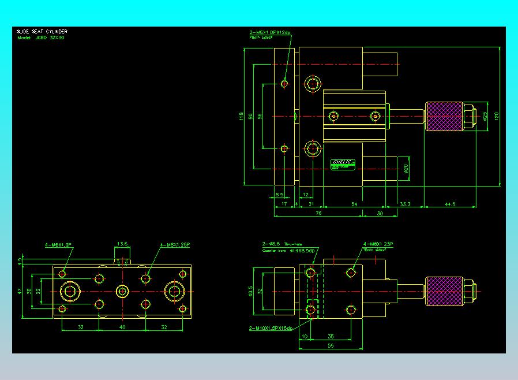The image size is (518, 380).
Task: Click the 40 dimension under bottom-left view
Action: [x=122, y=327]
